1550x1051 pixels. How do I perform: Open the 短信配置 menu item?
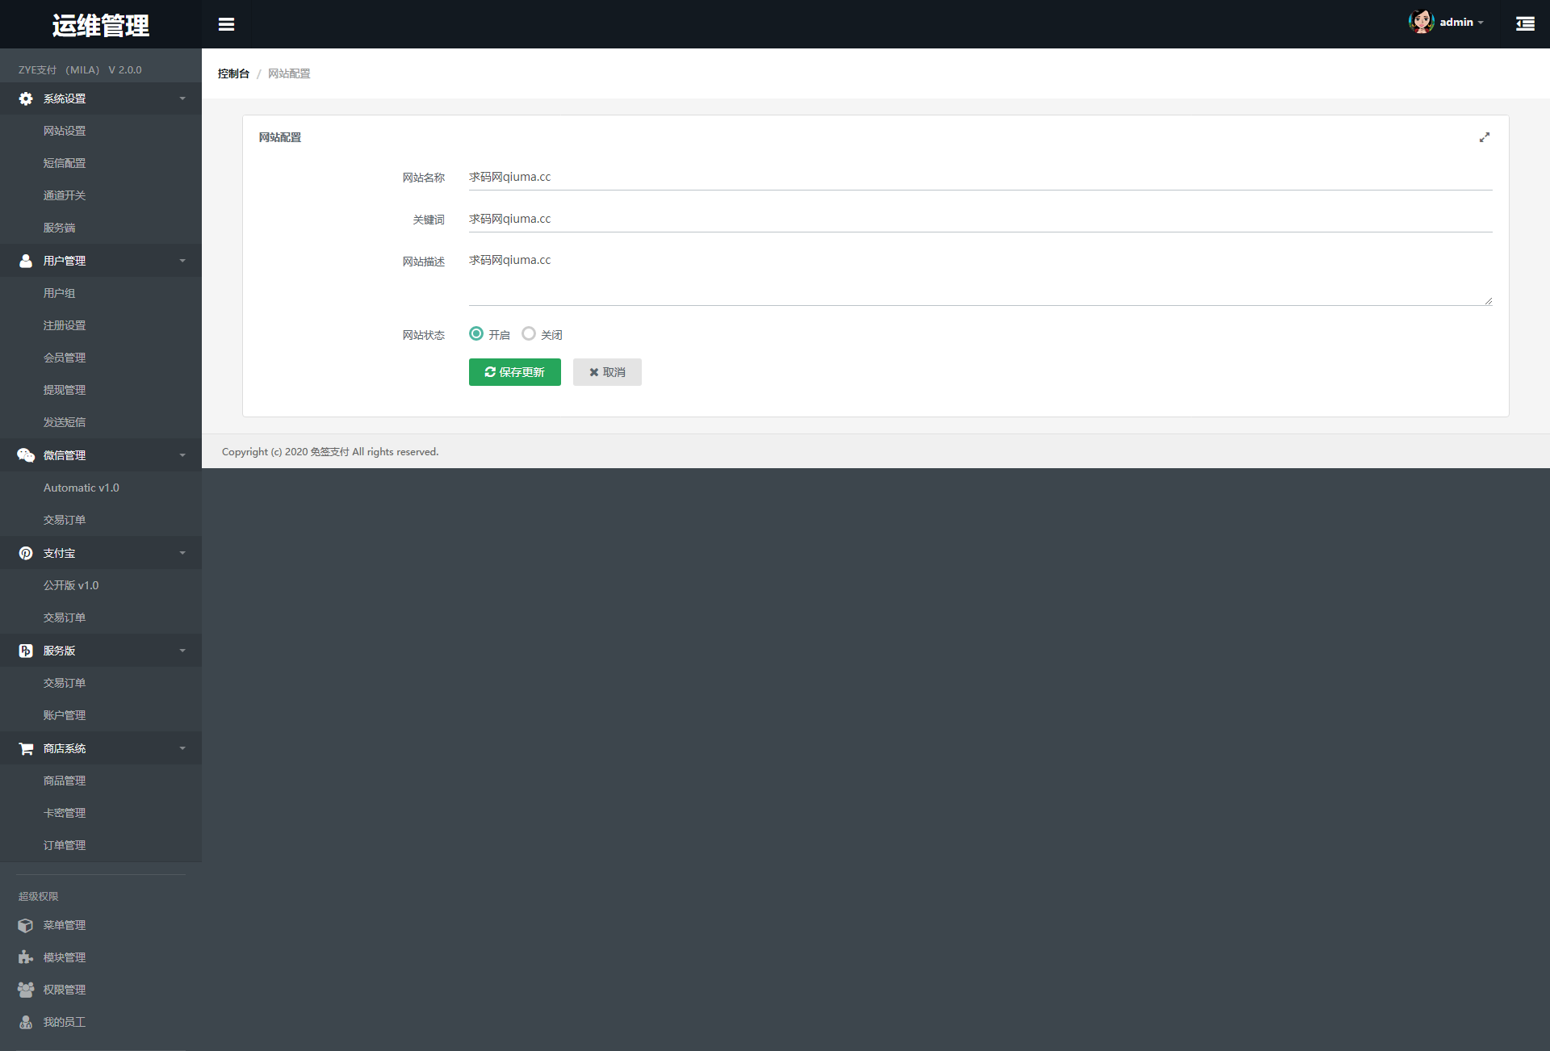click(65, 163)
